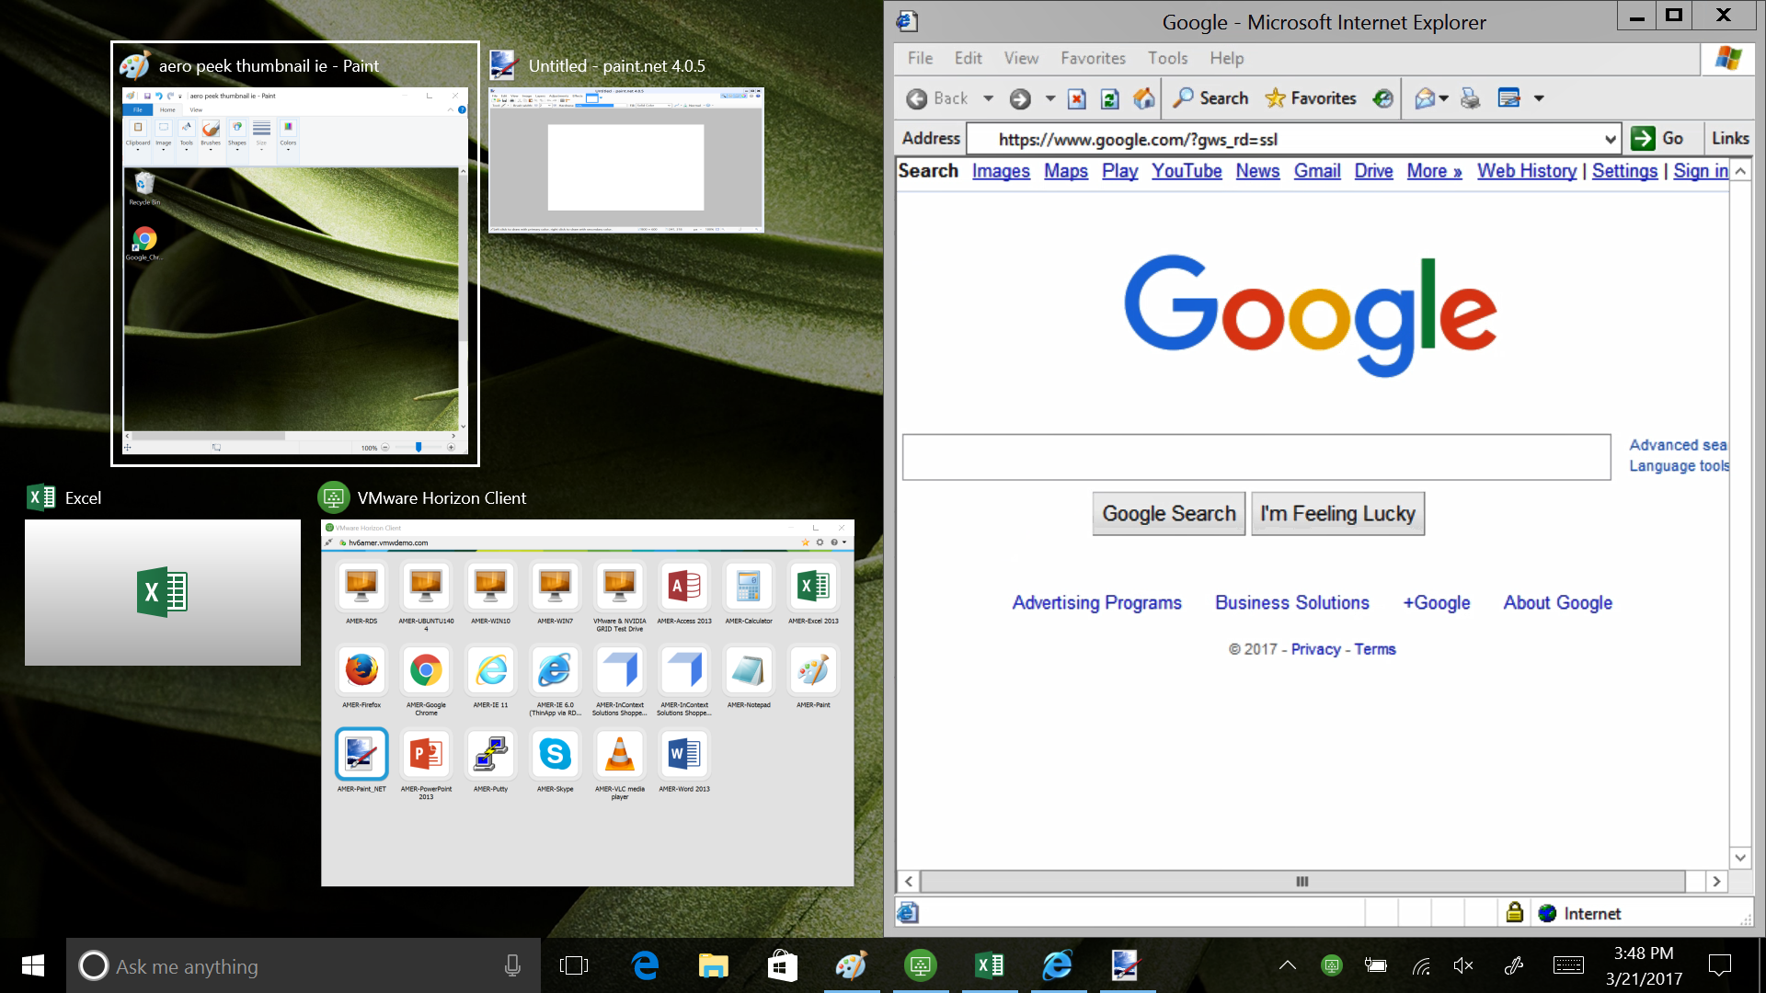
Task: Click the I'm Feeling Lucky button
Action: tap(1337, 513)
